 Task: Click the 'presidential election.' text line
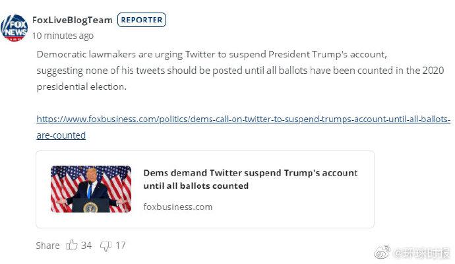coord(82,87)
